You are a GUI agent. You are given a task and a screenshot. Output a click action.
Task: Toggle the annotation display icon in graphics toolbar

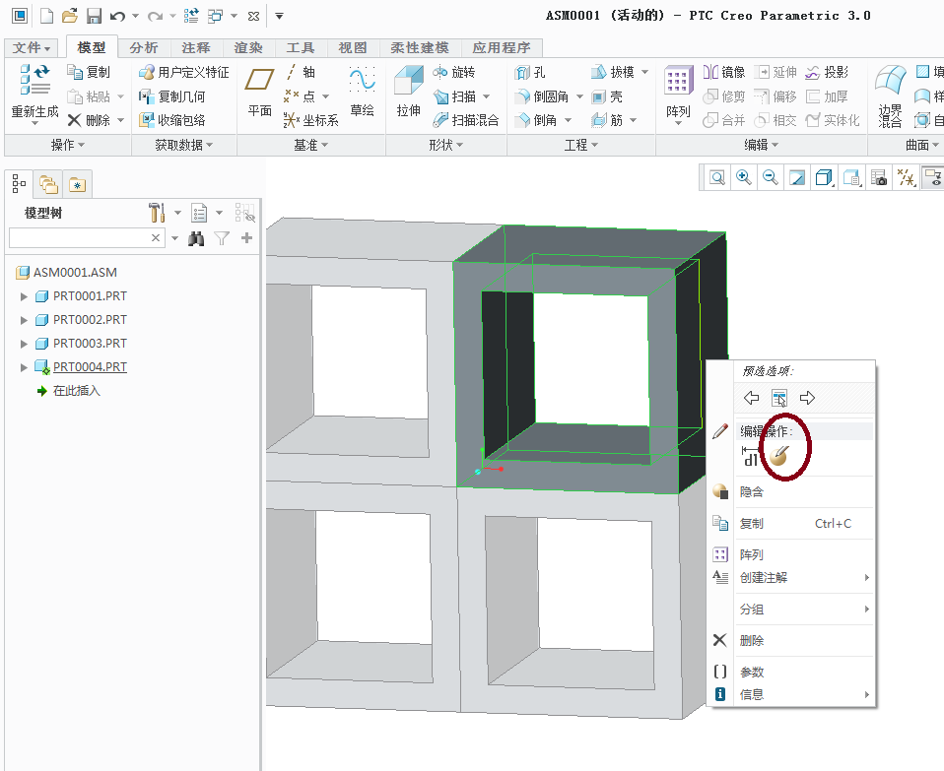click(x=934, y=177)
